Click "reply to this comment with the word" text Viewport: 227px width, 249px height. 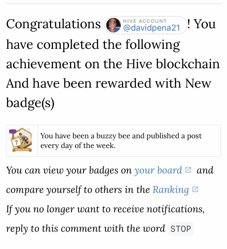(x=85, y=228)
